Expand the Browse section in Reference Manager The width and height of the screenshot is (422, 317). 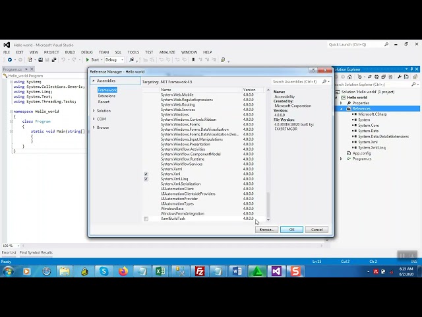(94, 127)
